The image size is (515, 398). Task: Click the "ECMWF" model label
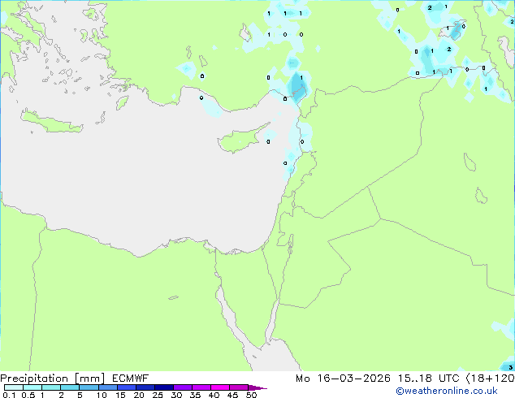coord(131,379)
